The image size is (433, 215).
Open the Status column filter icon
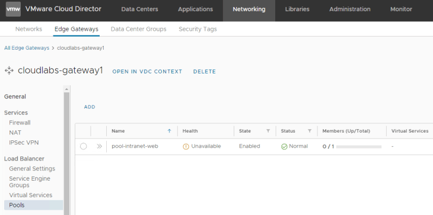pos(310,131)
